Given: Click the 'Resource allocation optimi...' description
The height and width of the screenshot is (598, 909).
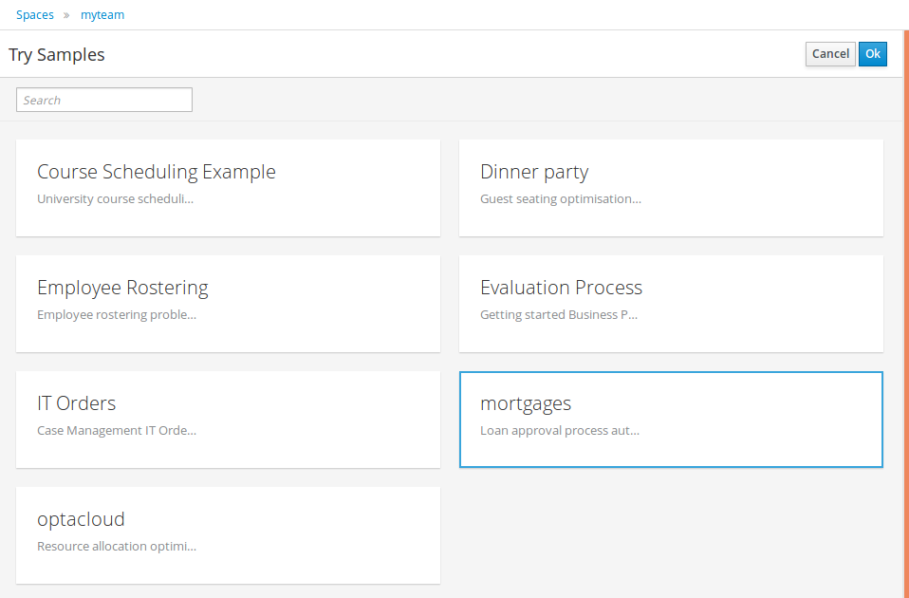Looking at the screenshot, I should coord(117,547).
